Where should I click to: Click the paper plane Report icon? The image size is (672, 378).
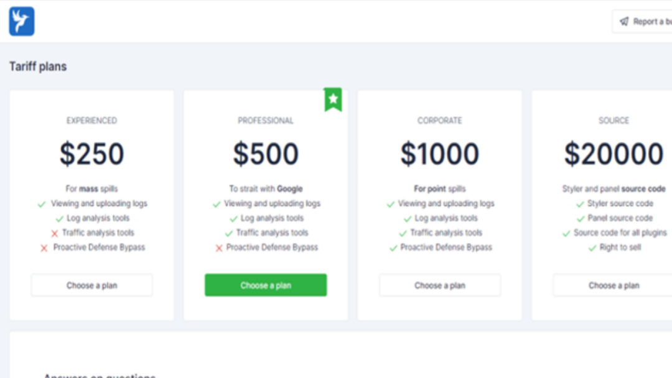click(624, 21)
